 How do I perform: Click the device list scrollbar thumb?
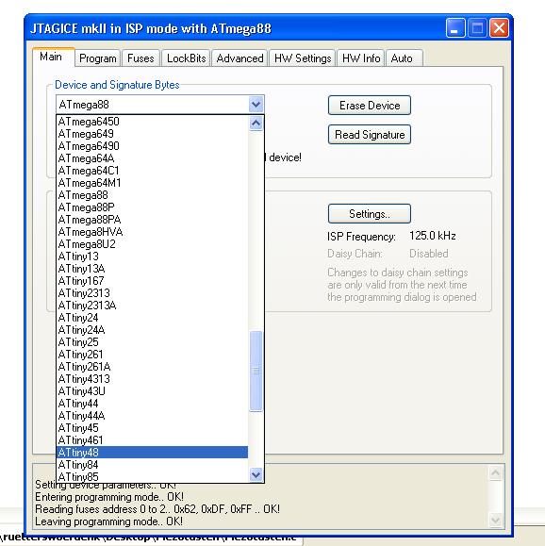pos(256,371)
